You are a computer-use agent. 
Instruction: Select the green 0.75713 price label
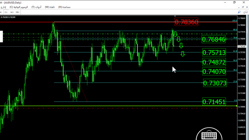[x=214, y=52]
